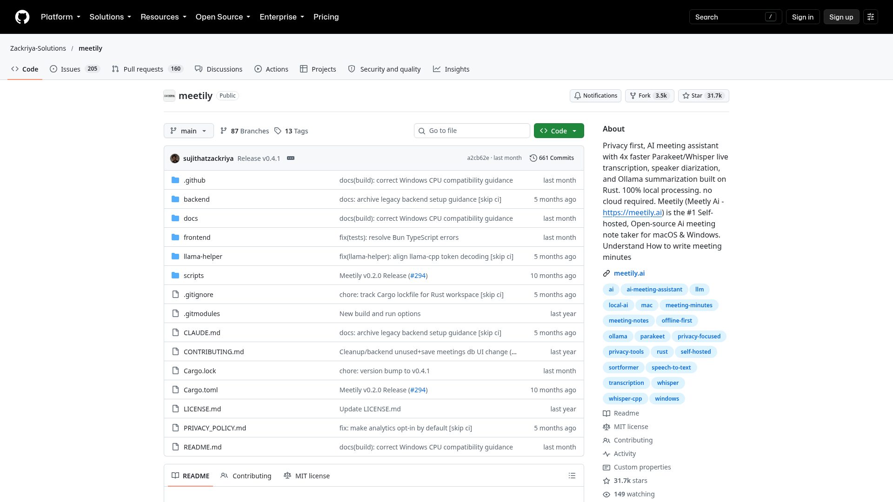Open the main branch selector dropdown
The height and width of the screenshot is (502, 893).
[189, 131]
